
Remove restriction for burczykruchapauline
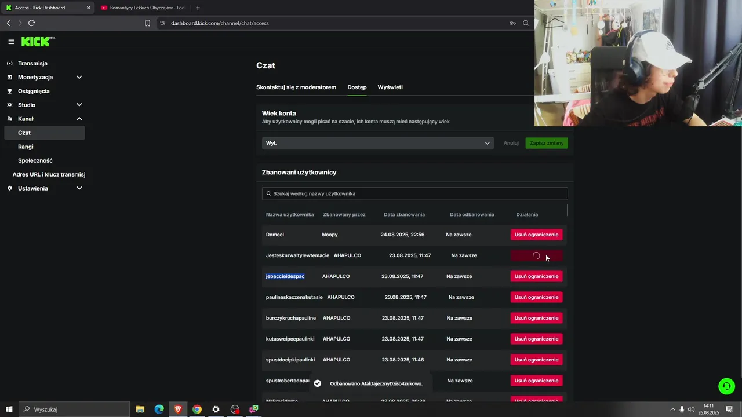pos(536,318)
